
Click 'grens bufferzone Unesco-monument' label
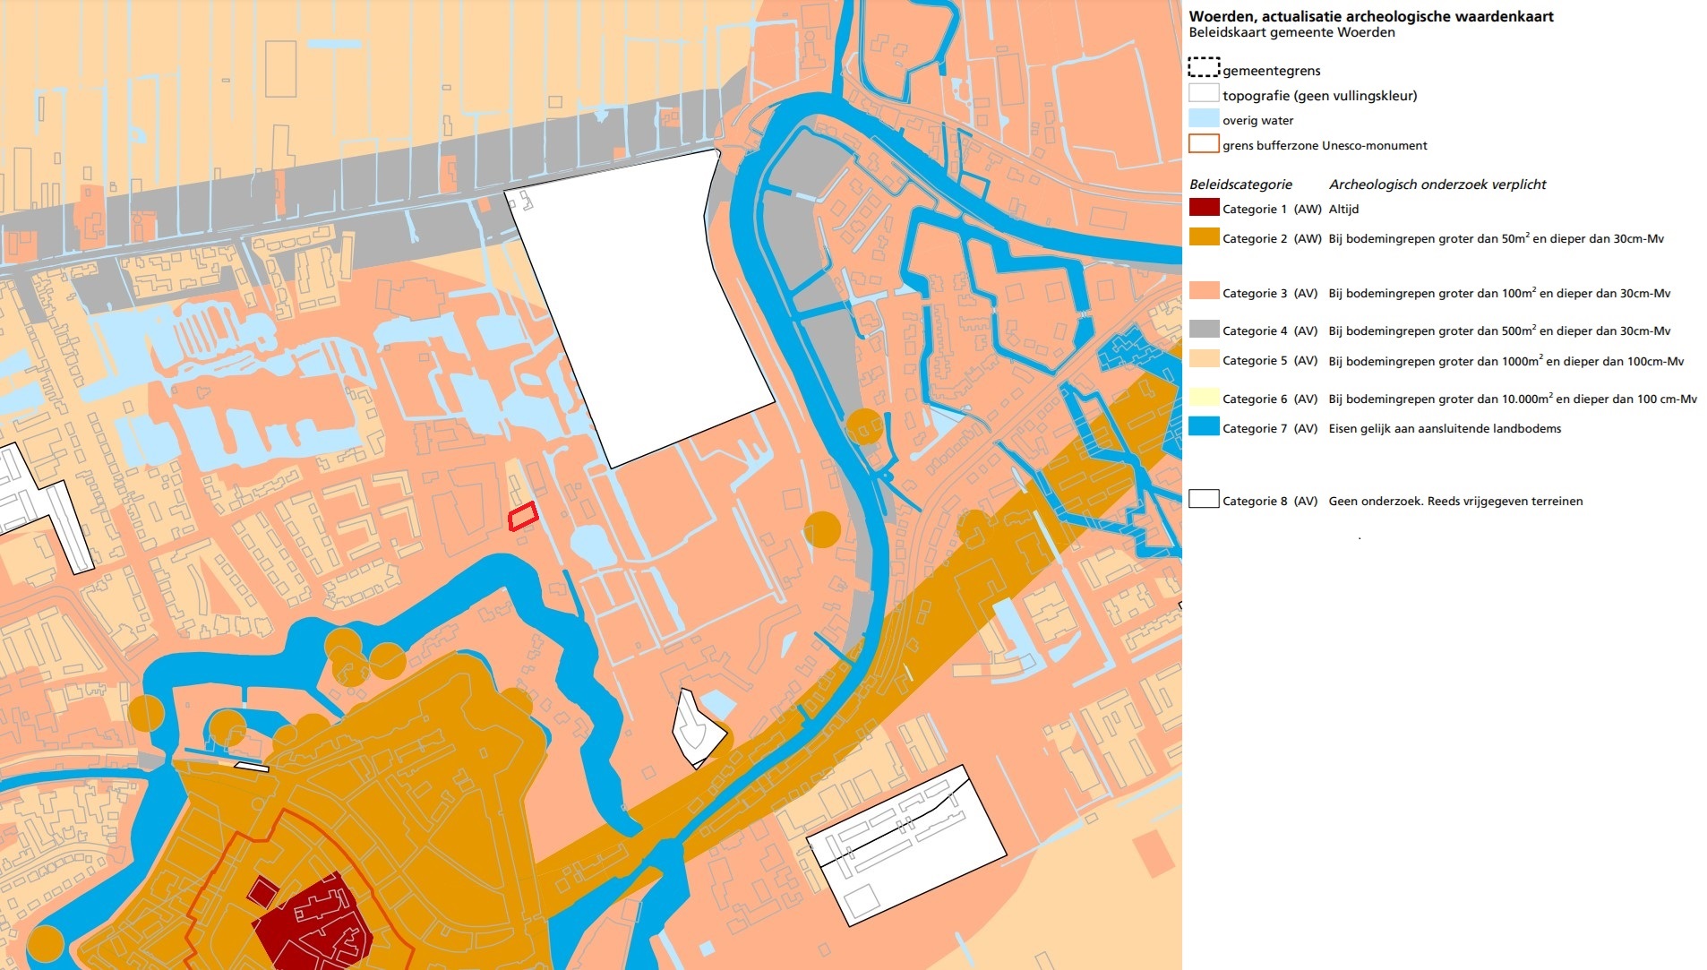click(x=1325, y=145)
